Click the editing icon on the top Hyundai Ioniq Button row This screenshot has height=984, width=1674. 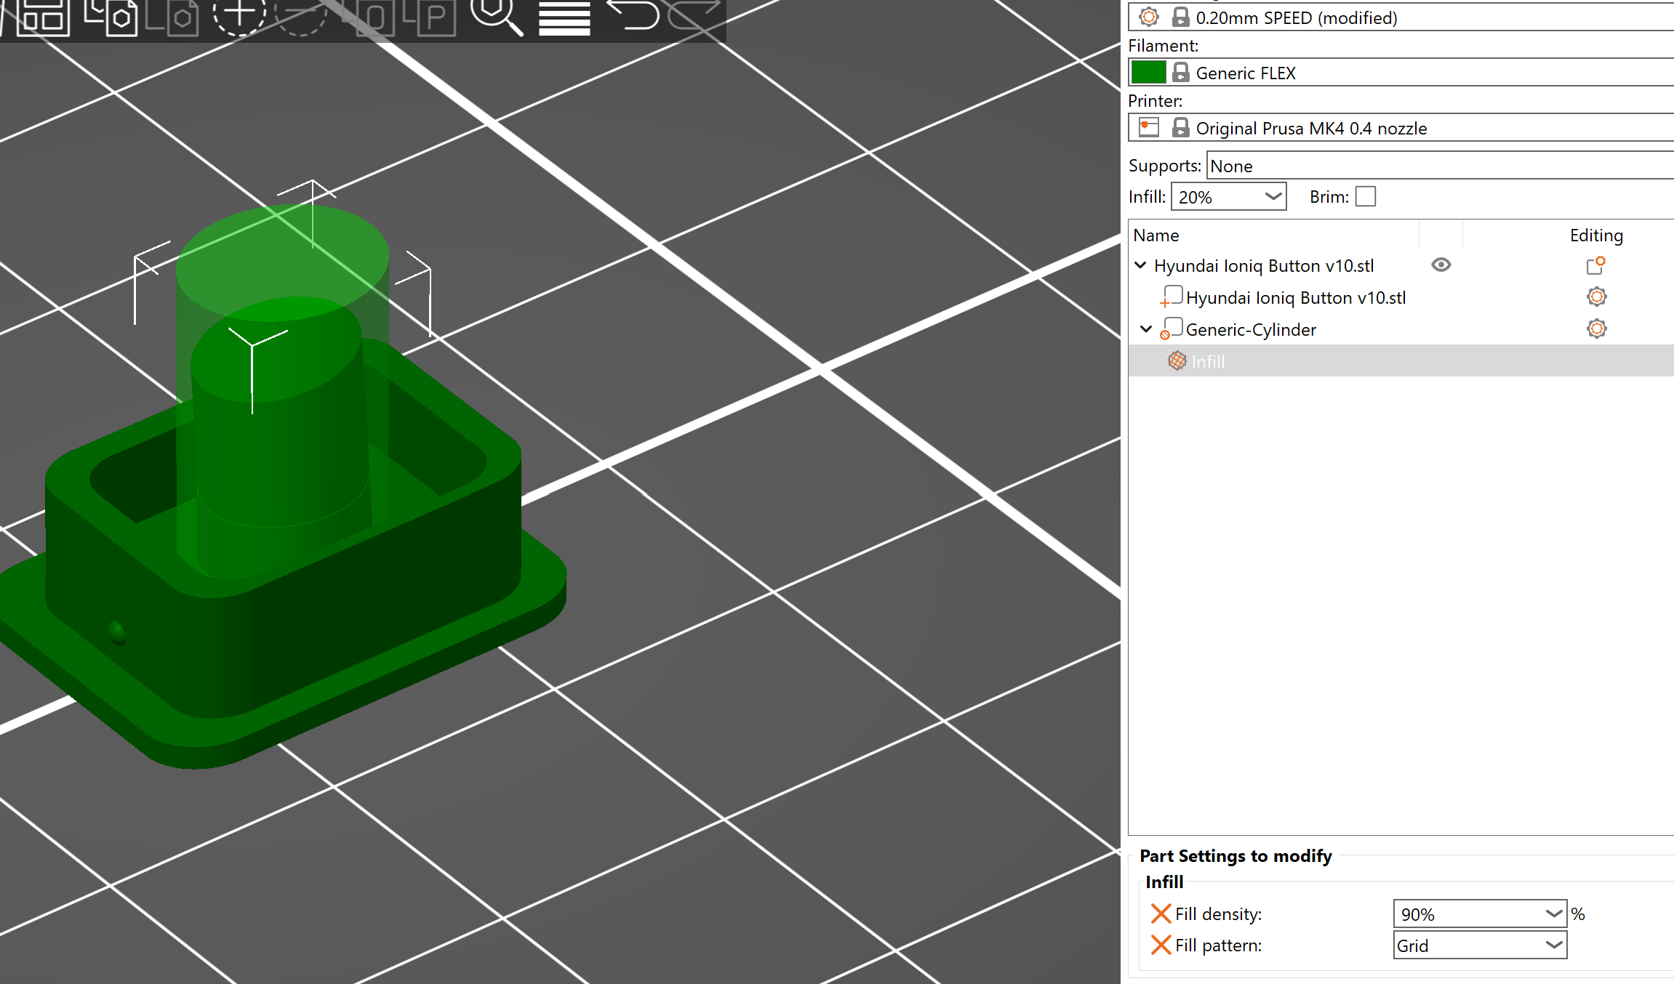pyautogui.click(x=1595, y=266)
